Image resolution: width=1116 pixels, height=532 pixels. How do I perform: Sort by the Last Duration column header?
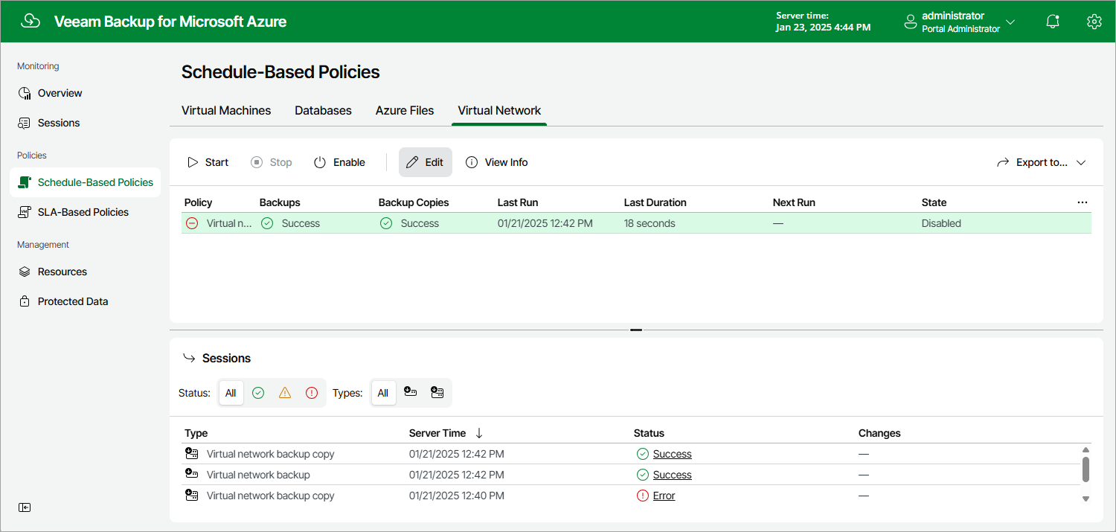tap(655, 202)
